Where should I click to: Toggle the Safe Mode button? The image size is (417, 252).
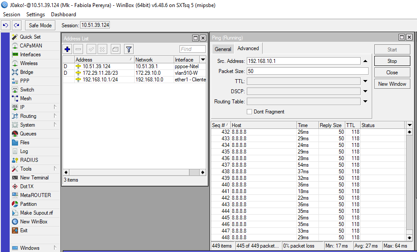tap(40, 26)
